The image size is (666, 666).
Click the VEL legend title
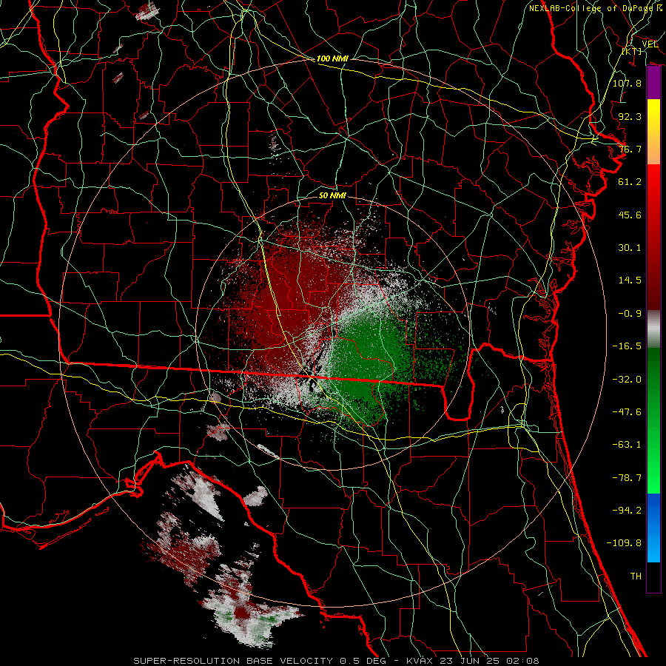point(650,44)
